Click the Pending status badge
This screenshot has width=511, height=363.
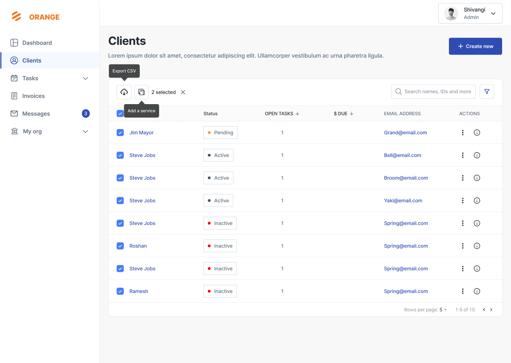coord(221,132)
